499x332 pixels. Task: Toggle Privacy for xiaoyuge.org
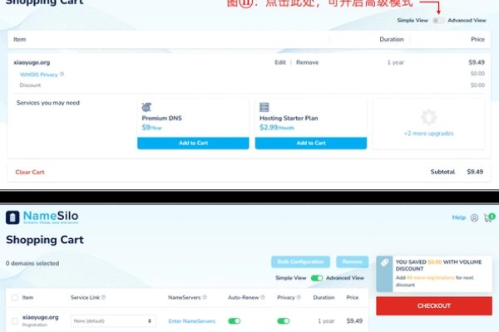click(284, 321)
